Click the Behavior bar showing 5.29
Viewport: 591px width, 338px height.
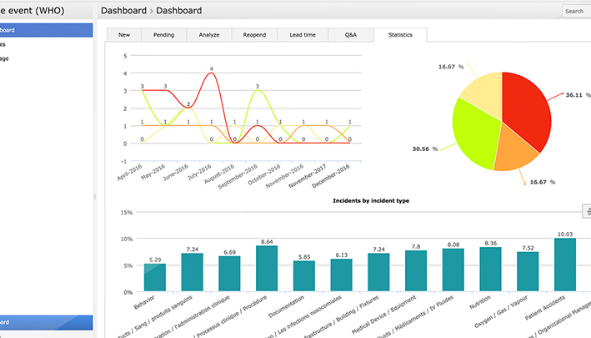click(155, 277)
